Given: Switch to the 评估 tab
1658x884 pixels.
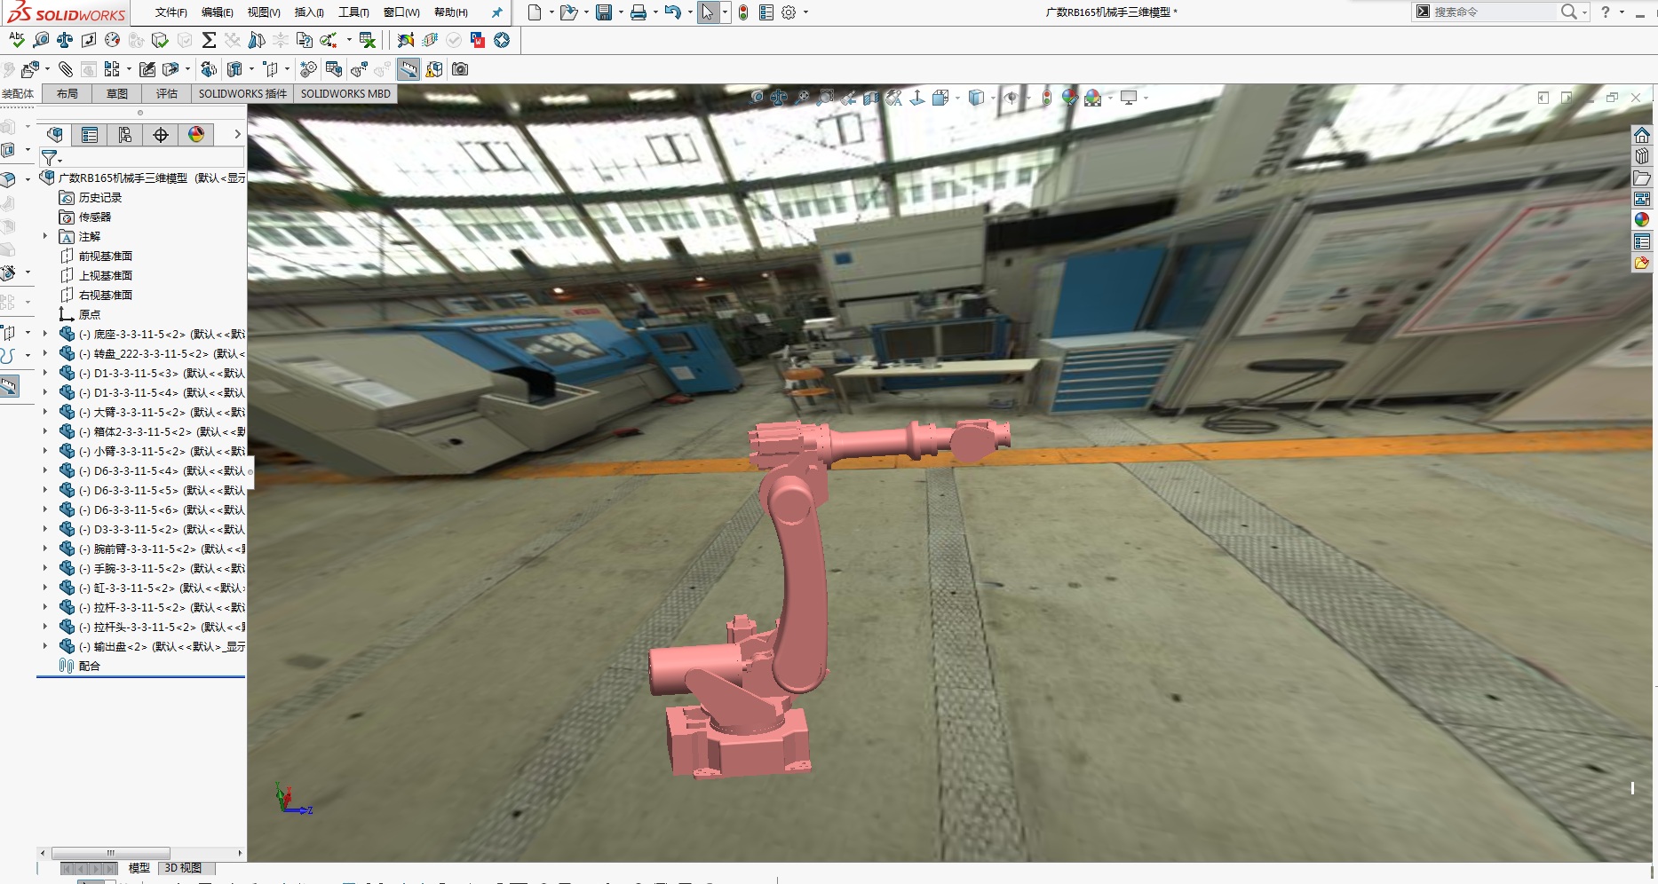Looking at the screenshot, I should click(167, 93).
